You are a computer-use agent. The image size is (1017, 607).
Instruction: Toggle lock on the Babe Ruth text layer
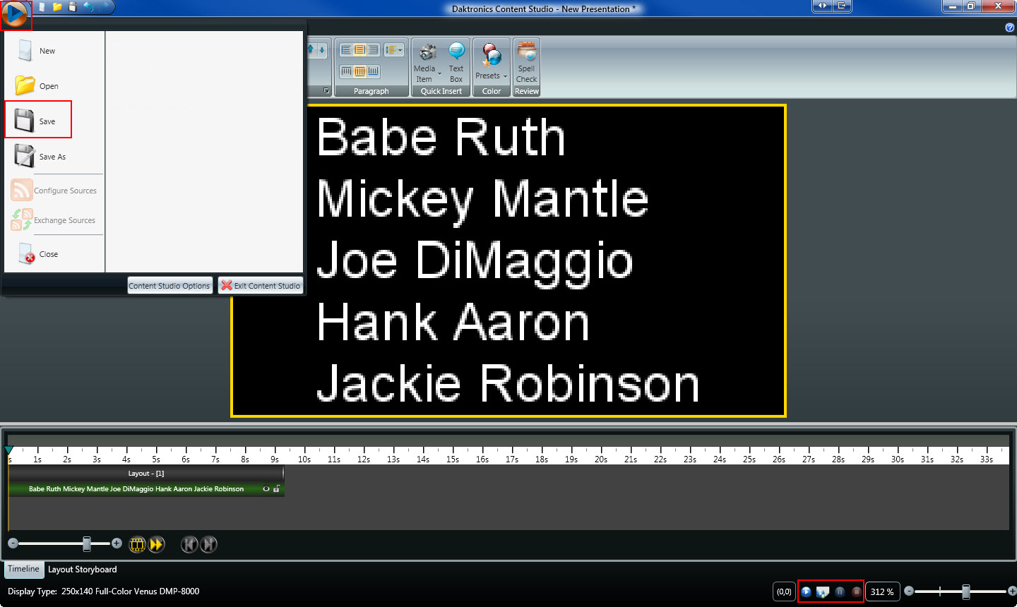tap(277, 488)
